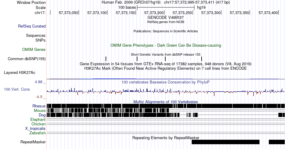This screenshot has width=285, height=149.
Task: Click the GENCODE V49lift37 track title
Action: [x=166, y=17]
